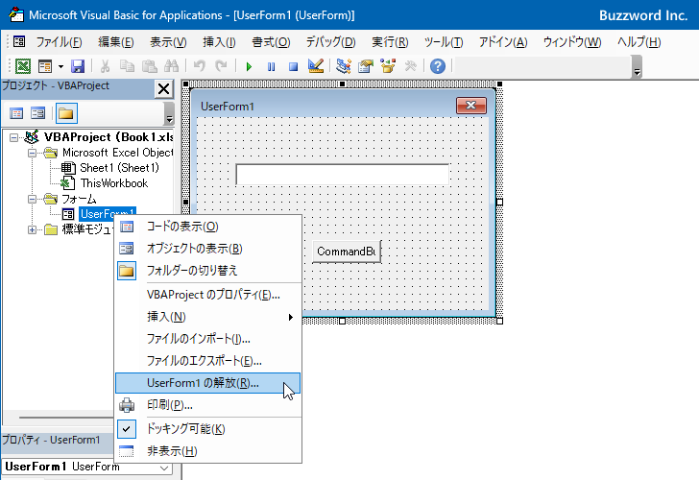Open the Object Browser toolbar icon
699x480 pixels.
[388, 66]
